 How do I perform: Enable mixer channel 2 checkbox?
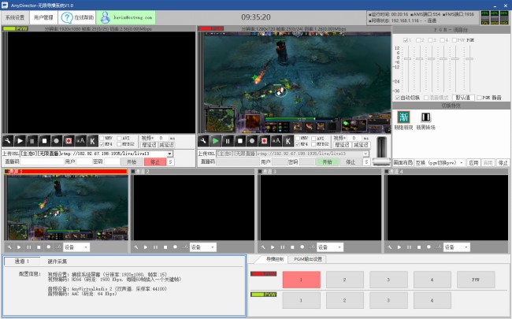pyautogui.click(x=418, y=40)
